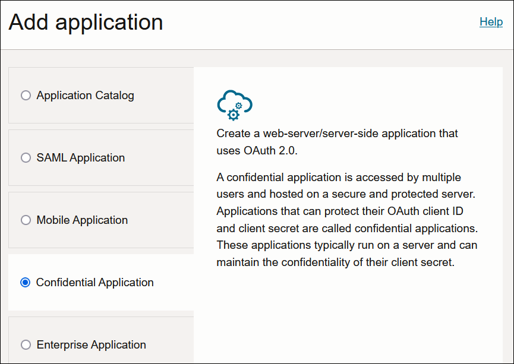Viewport: 514px width, 364px height.
Task: Click the 'A confidential application is accessed' paragraph
Action: click(x=347, y=220)
